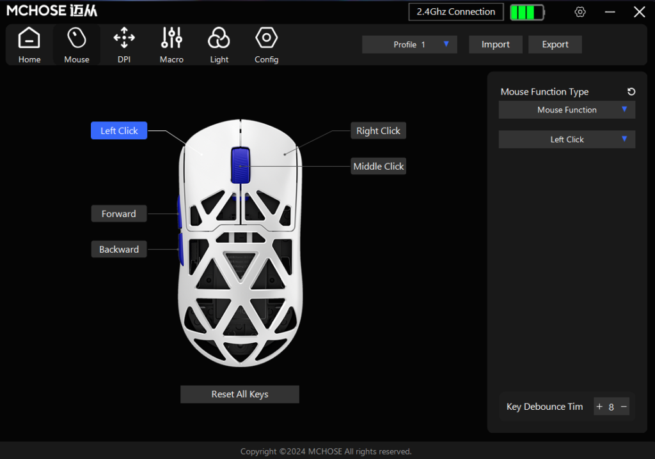The height and width of the screenshot is (459, 655).
Task: Go to the Home screen icon
Action: point(29,44)
